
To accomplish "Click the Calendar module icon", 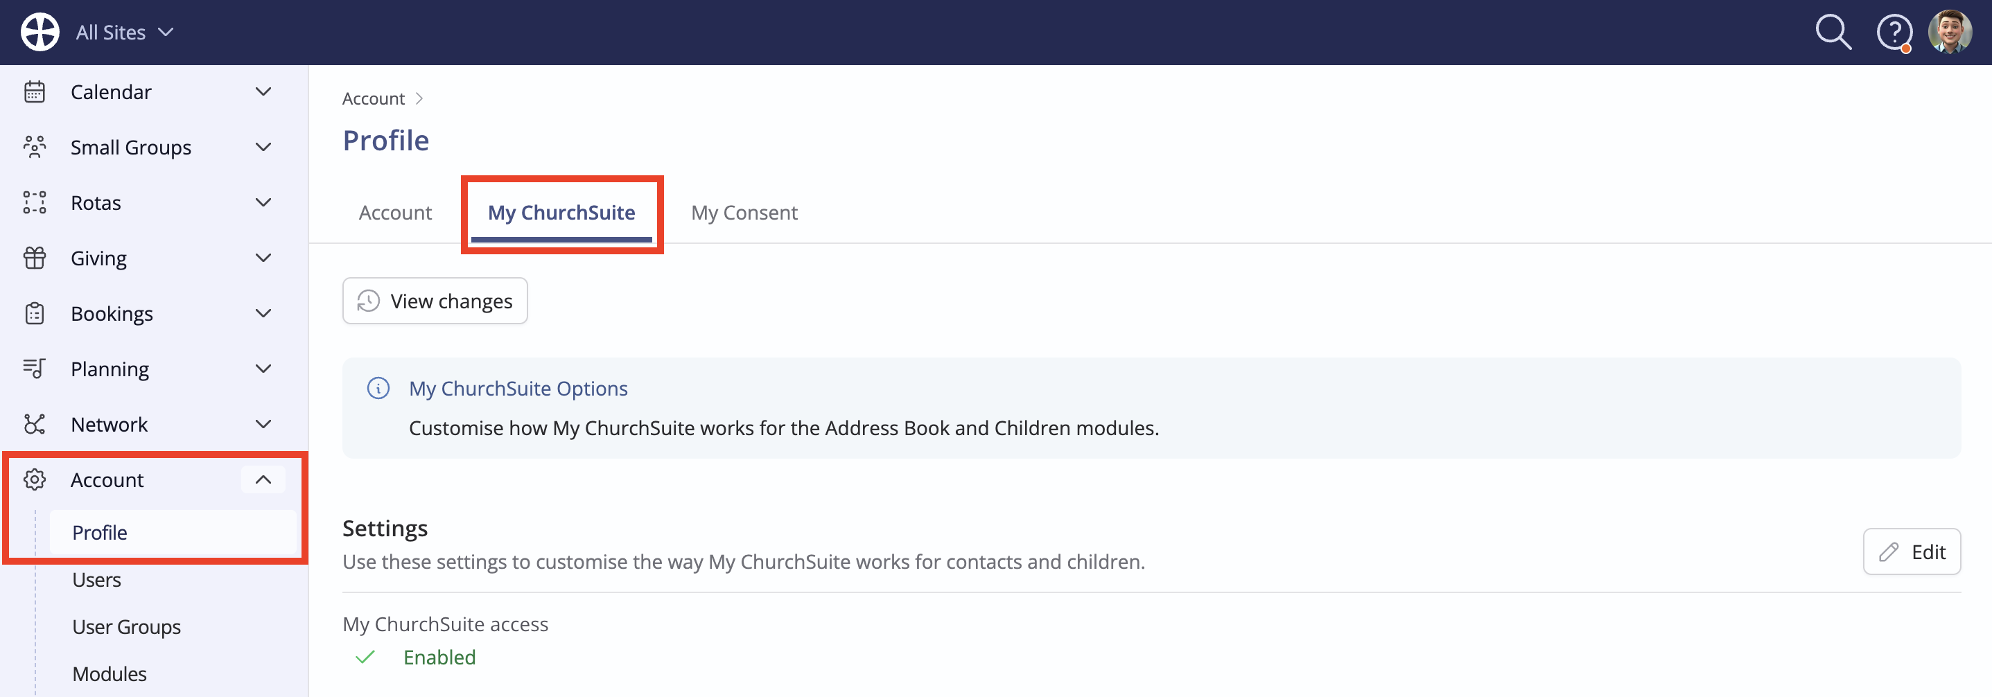I will (35, 92).
